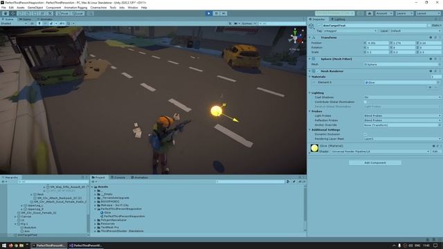443x249 pixels.
Task: Expand the Canvas object in Hierarchy
Action: (15, 216)
